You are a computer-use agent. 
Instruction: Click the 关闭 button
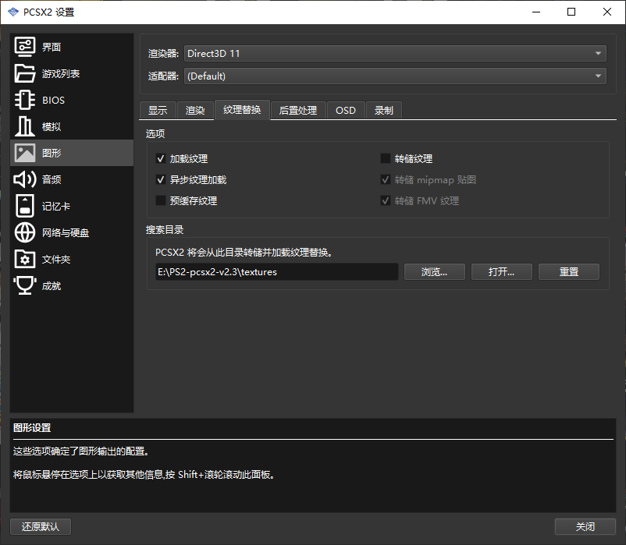(x=585, y=526)
